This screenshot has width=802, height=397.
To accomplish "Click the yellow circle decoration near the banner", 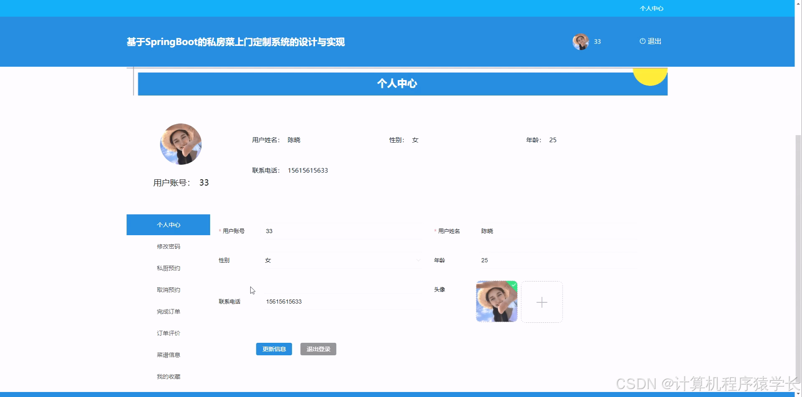I will tap(650, 76).
